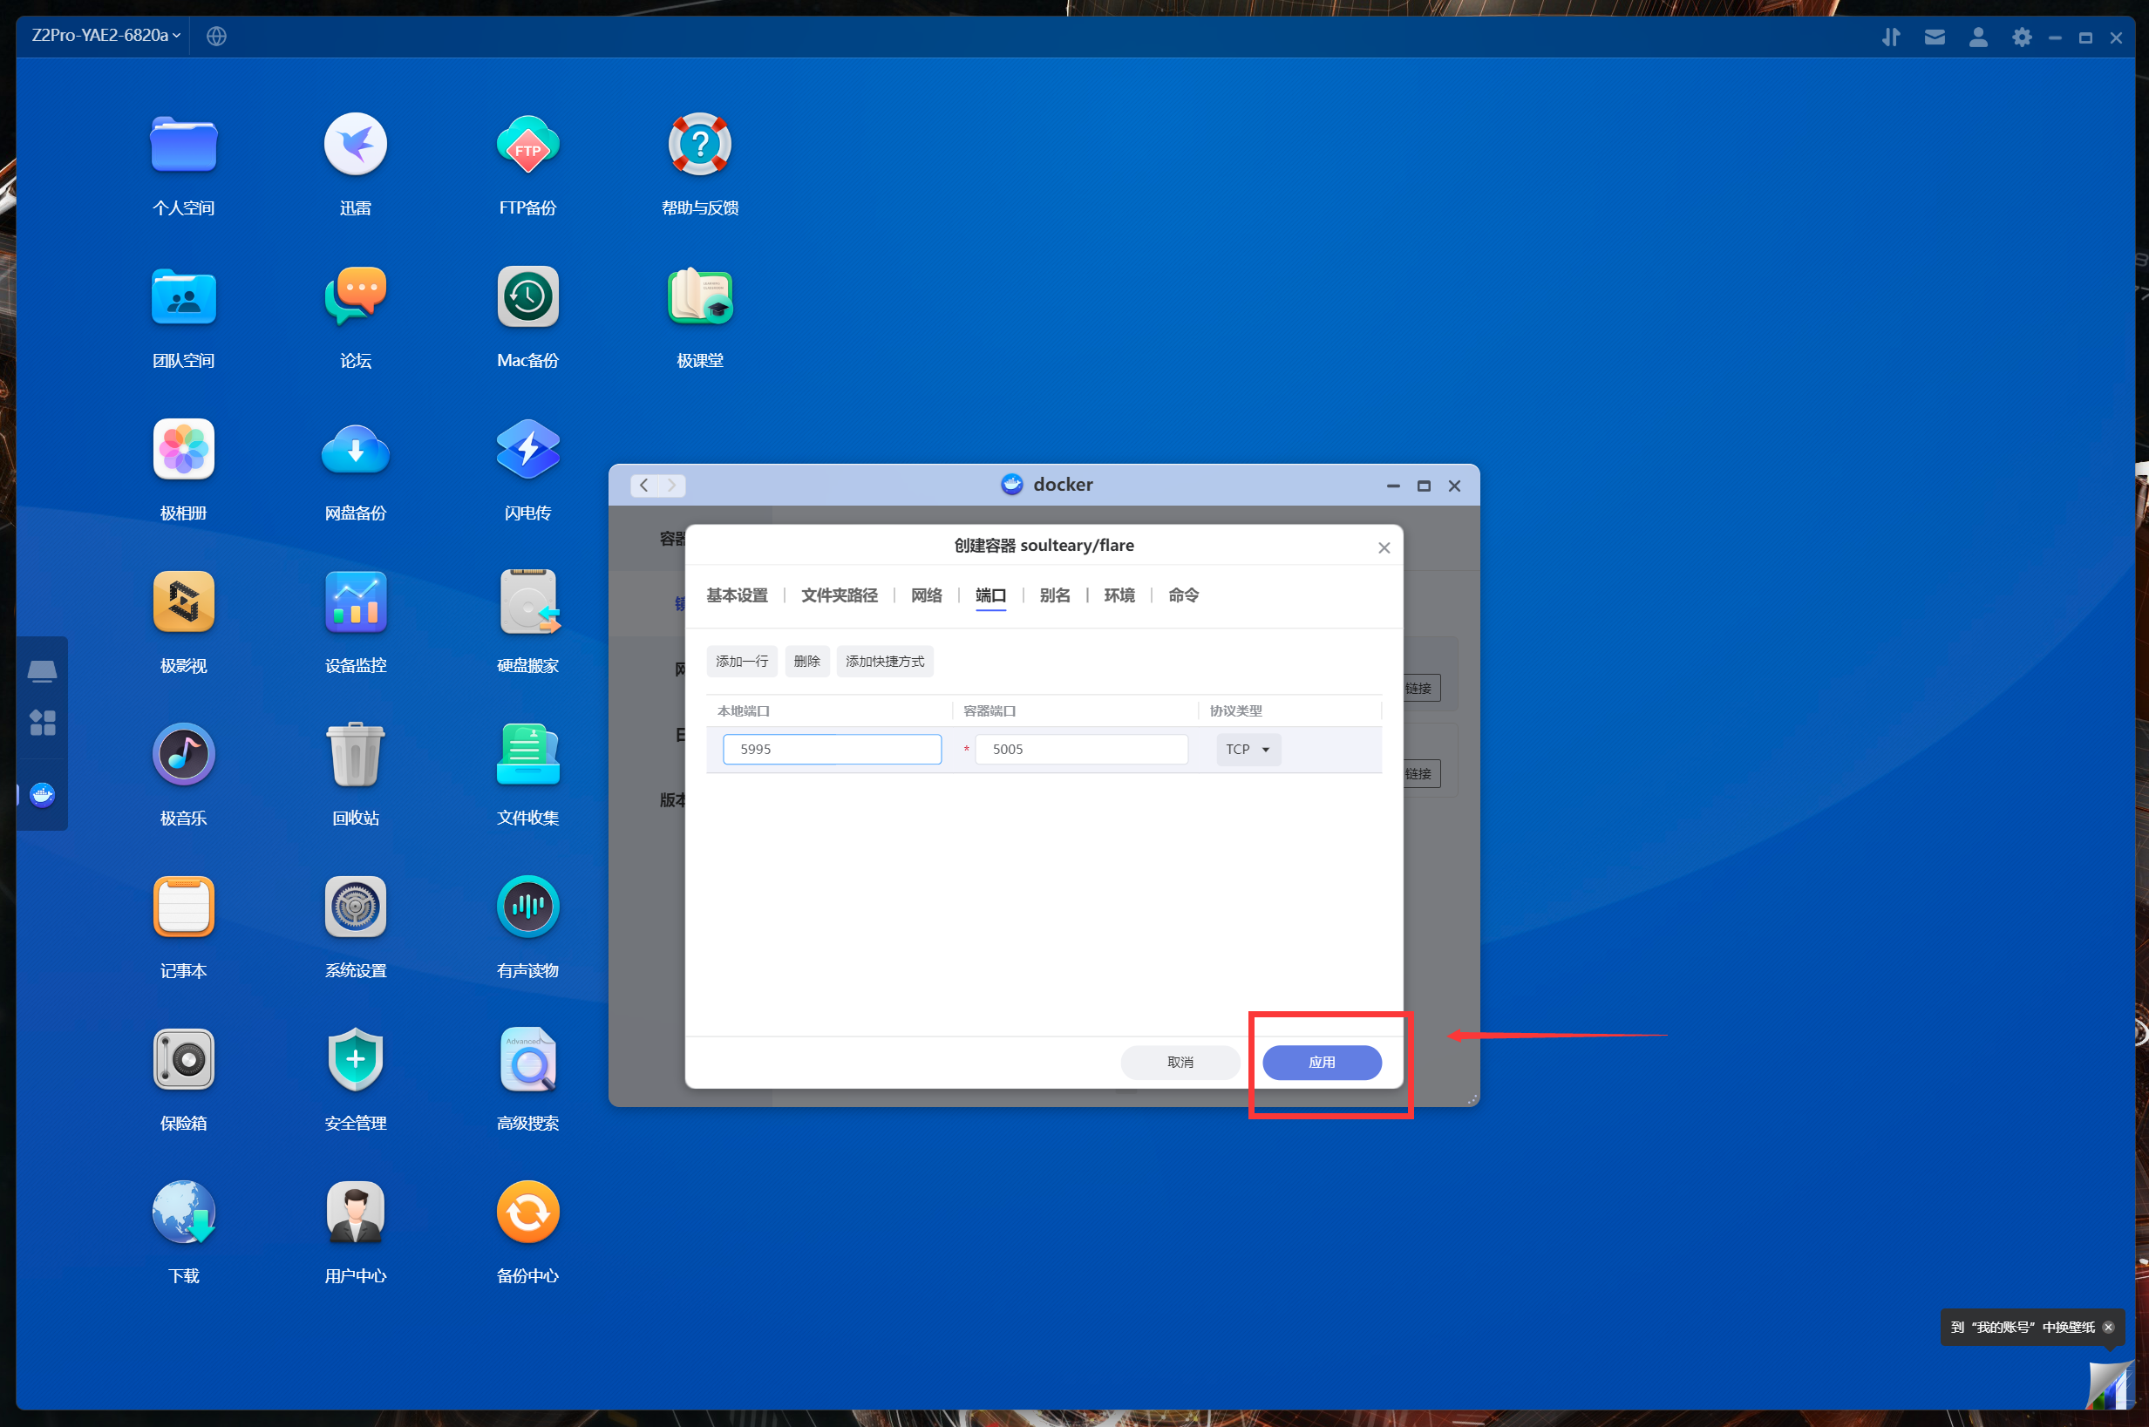Close the 创建容器 dialog
The height and width of the screenshot is (1427, 2149).
tap(1384, 547)
